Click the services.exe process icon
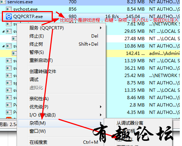The height and width of the screenshot is (146, 182). click(x=3, y=2)
